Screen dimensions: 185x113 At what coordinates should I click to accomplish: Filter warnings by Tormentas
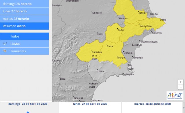(x=24, y=51)
